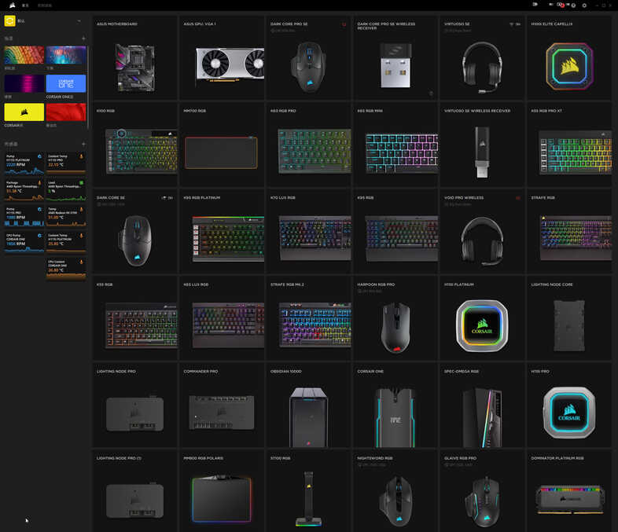Viewport: 618px width, 532px height.
Task: Select the solid red lighting scene
Action: 66,112
